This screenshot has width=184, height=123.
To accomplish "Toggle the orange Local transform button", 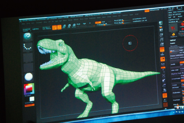I will pyautogui.click(x=163, y=59).
